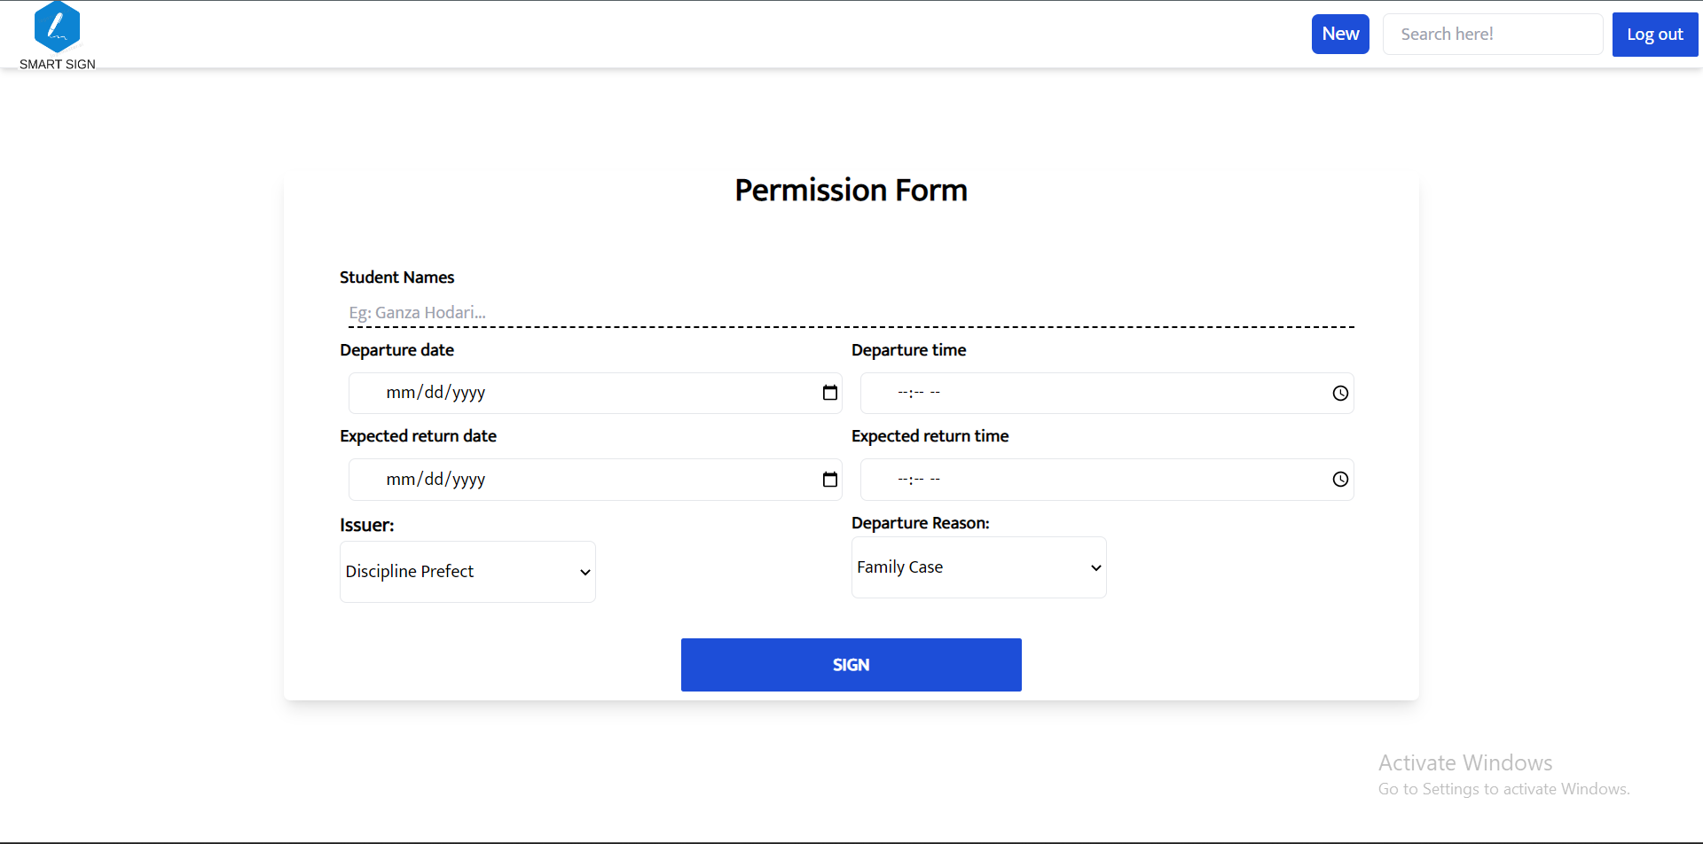Click the Log out button

[1655, 35]
